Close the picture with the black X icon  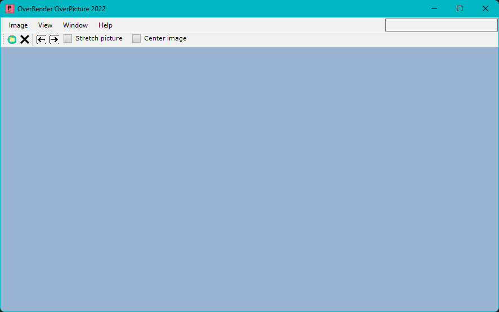click(25, 39)
